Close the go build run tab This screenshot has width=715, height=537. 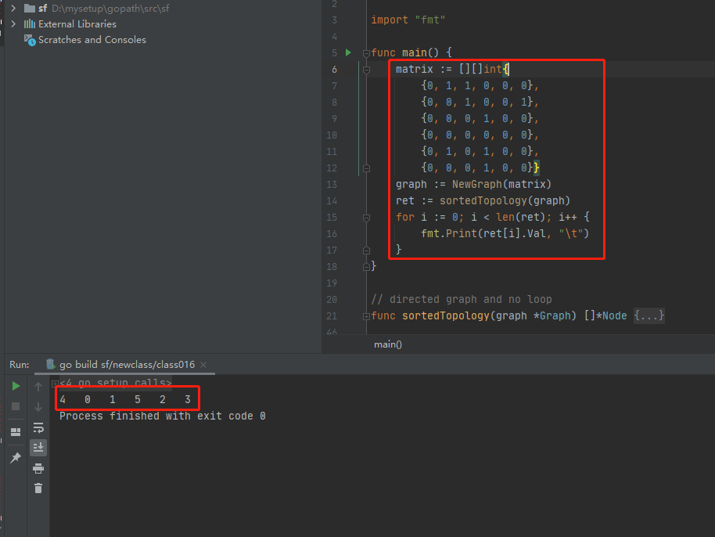(203, 365)
